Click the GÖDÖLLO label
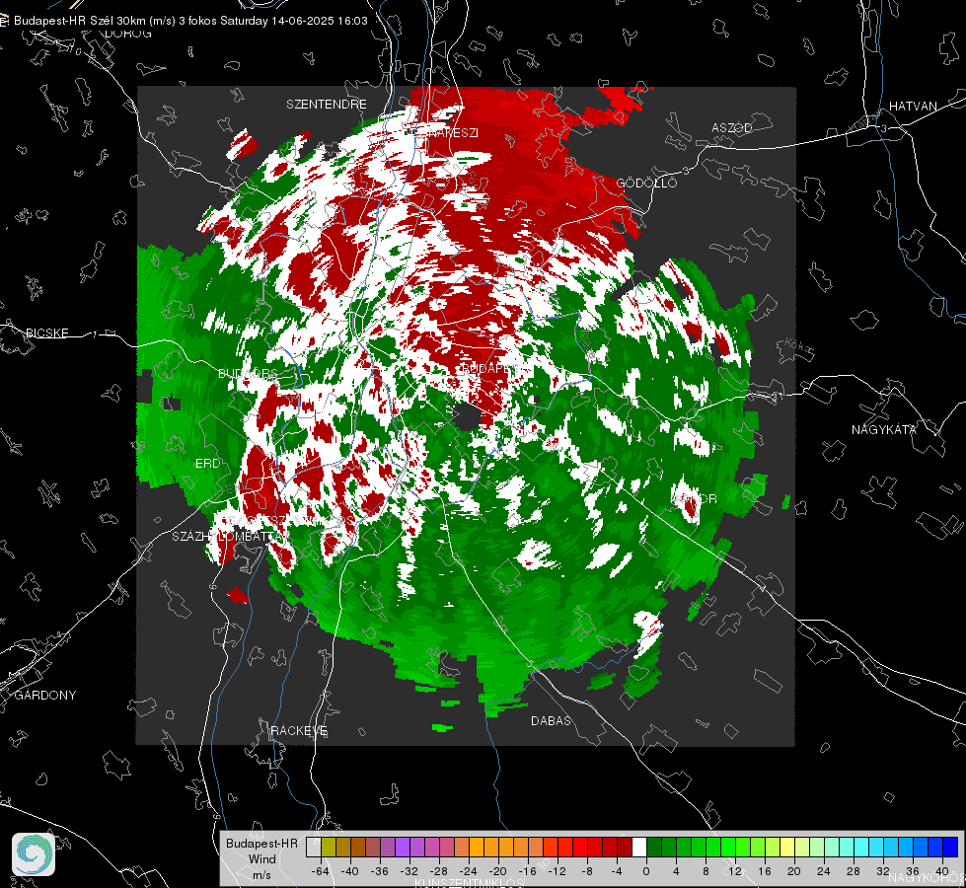966x888 pixels. (646, 183)
